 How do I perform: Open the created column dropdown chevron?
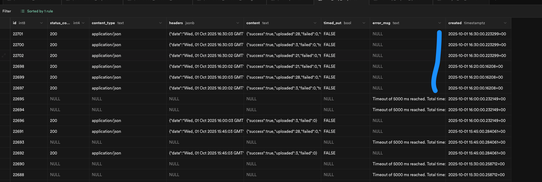(x=505, y=23)
